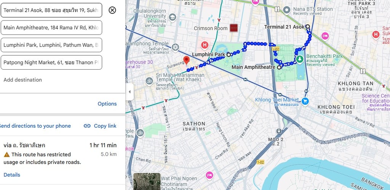Viewport: 390px width, 190px height.
Task: Click the copy link chain icon
Action: pos(87,126)
